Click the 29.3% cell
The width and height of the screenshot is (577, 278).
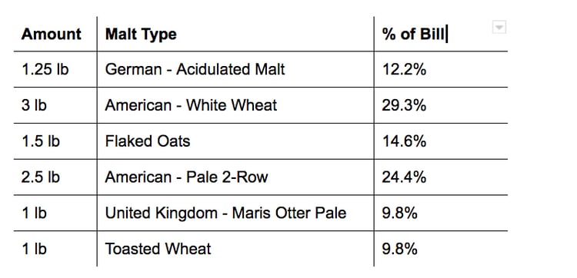441,105
